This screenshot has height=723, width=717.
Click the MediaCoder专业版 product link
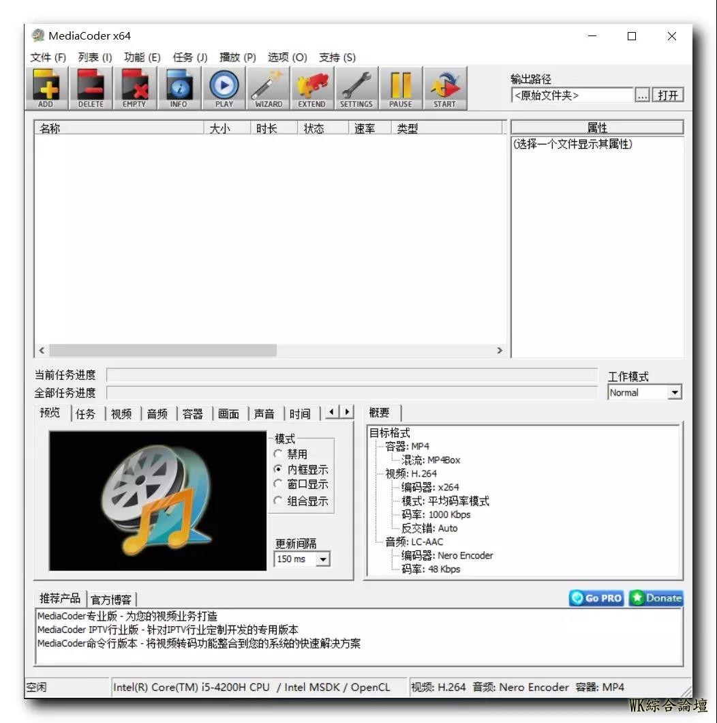pyautogui.click(x=127, y=616)
